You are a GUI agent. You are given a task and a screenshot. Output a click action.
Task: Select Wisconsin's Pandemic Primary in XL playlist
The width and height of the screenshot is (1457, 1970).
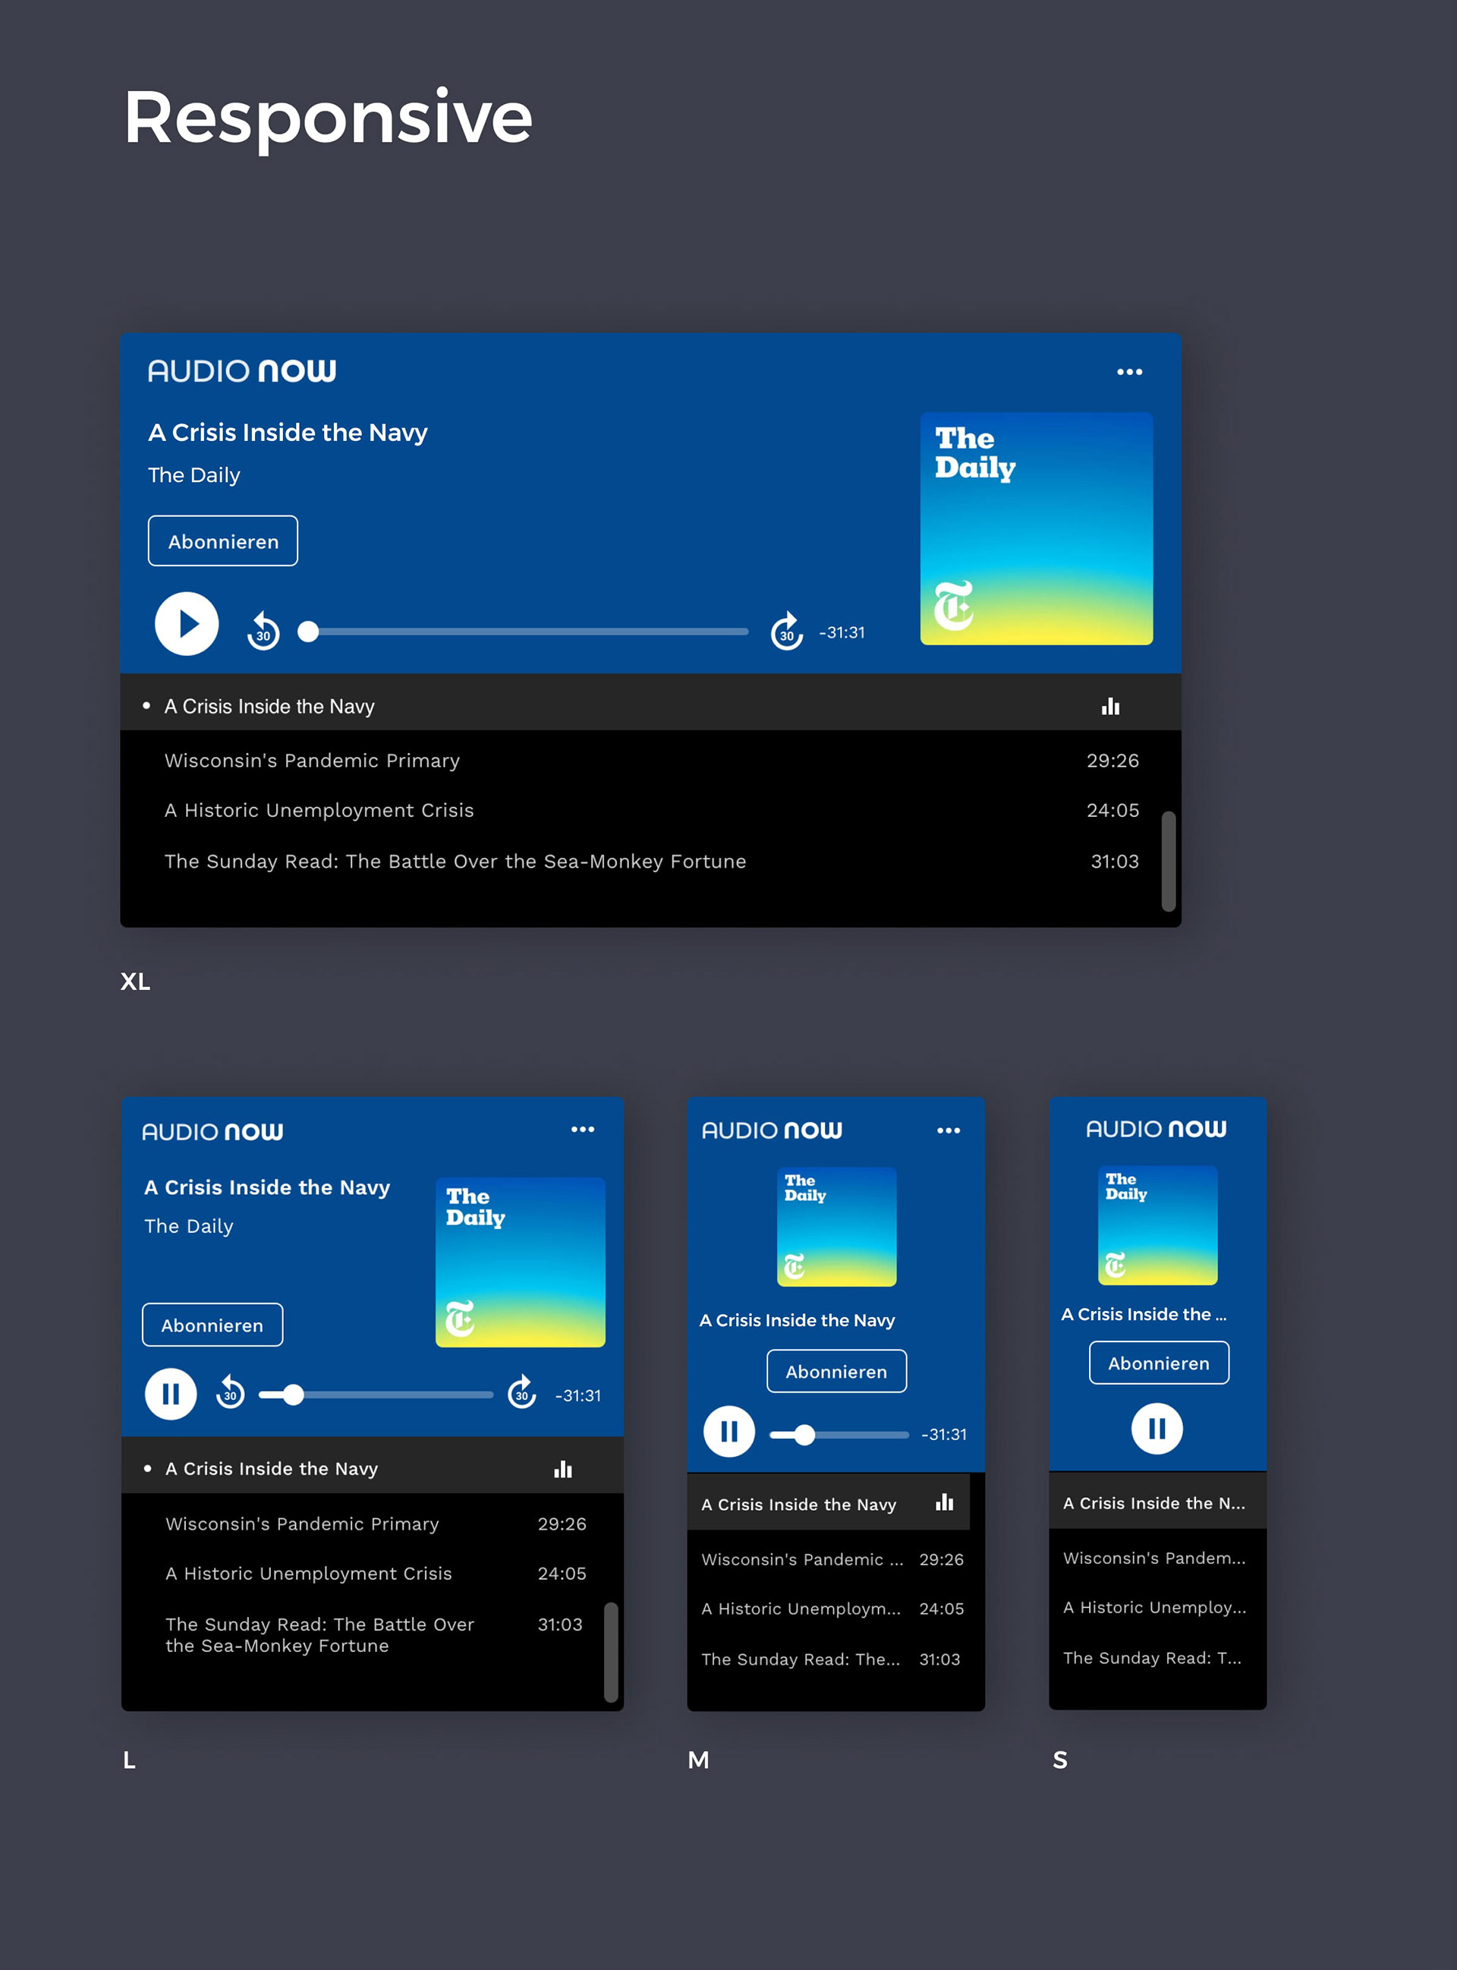pos(651,761)
